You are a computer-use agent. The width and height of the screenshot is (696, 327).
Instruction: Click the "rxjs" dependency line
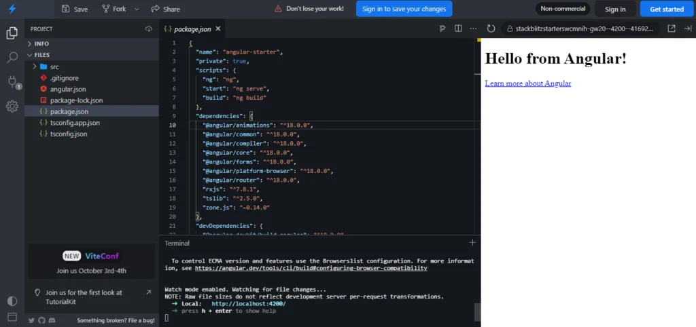click(231, 189)
